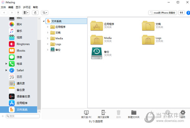Open the Notes (备忘录) sidebar item
The height and width of the screenshot is (128, 190).
(x=19, y=90)
